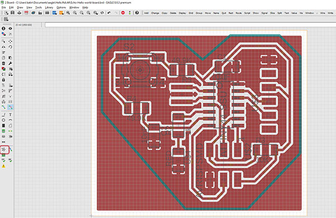Click the Redo arrow icon
This screenshot has height=218, width=336.
coord(116,13)
